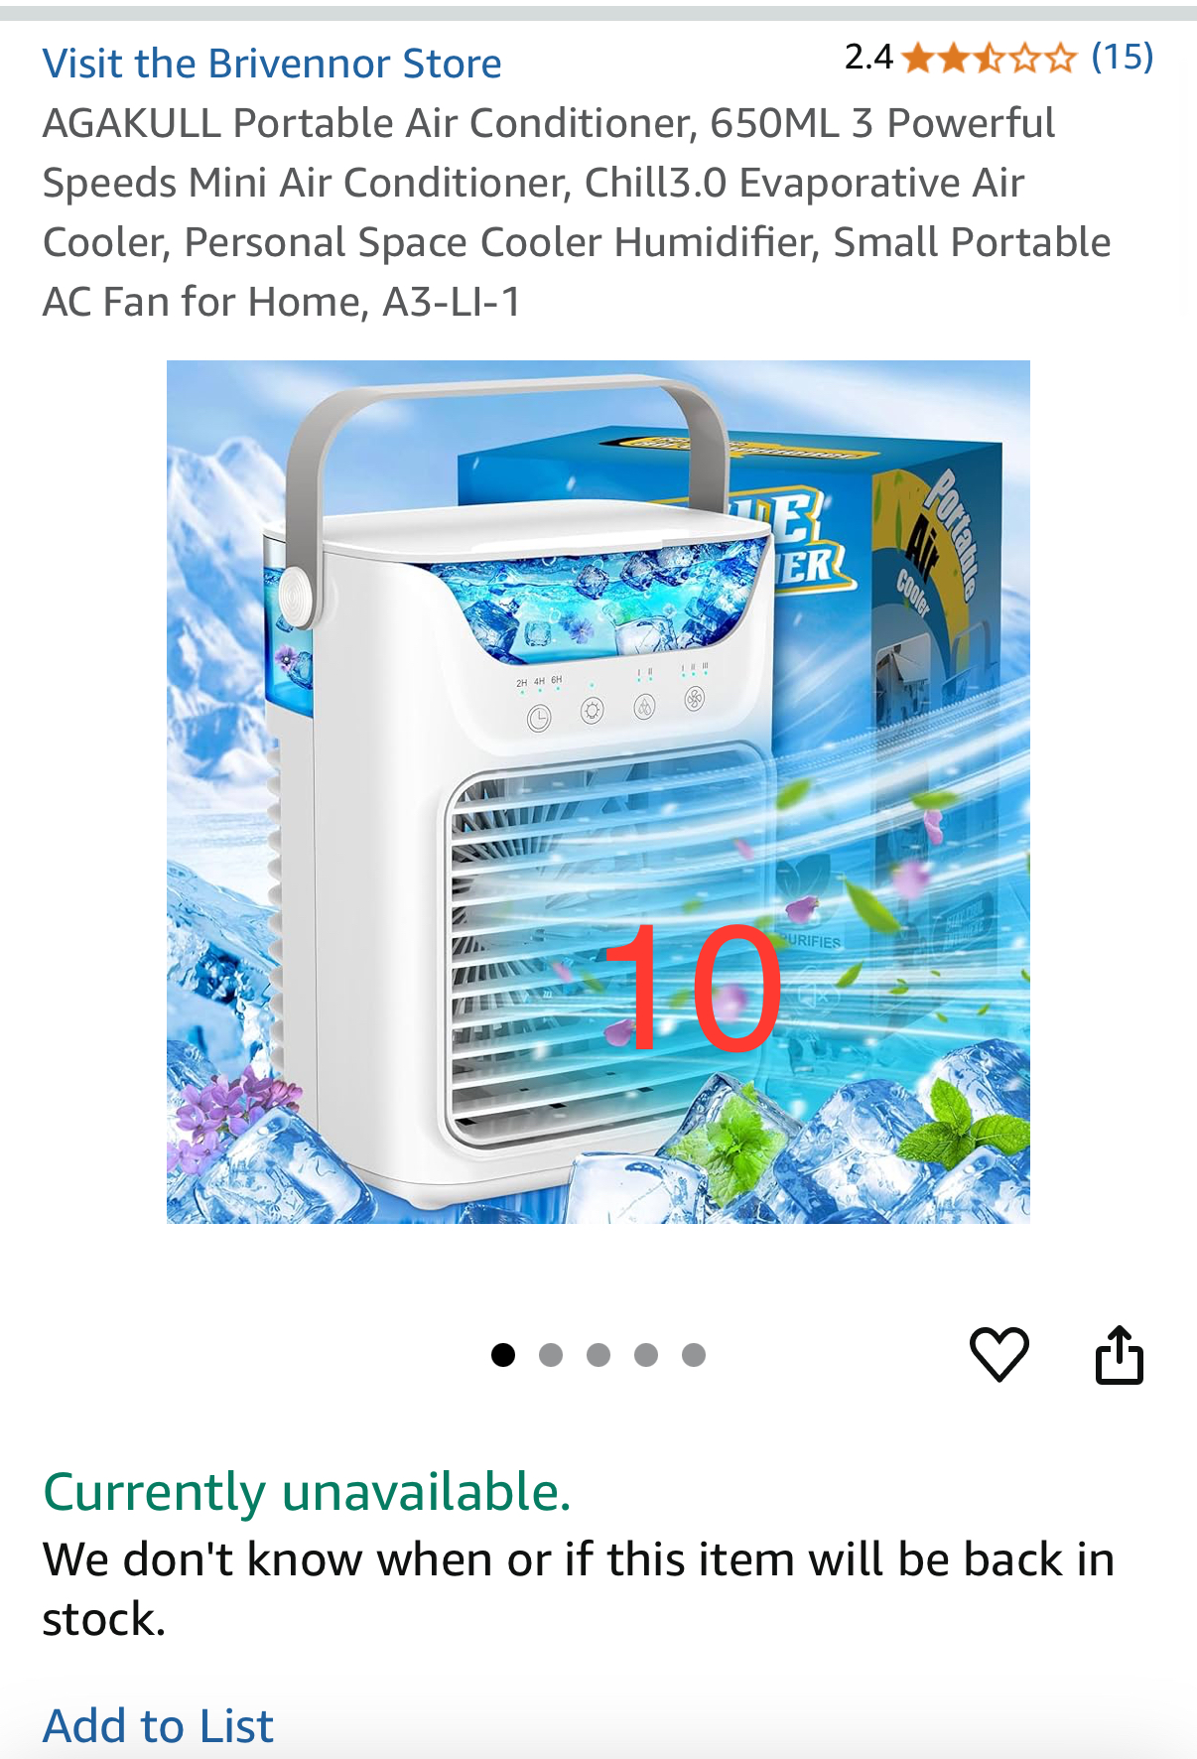
Task: Tap the mist droplet button on the cooler image
Action: click(645, 707)
